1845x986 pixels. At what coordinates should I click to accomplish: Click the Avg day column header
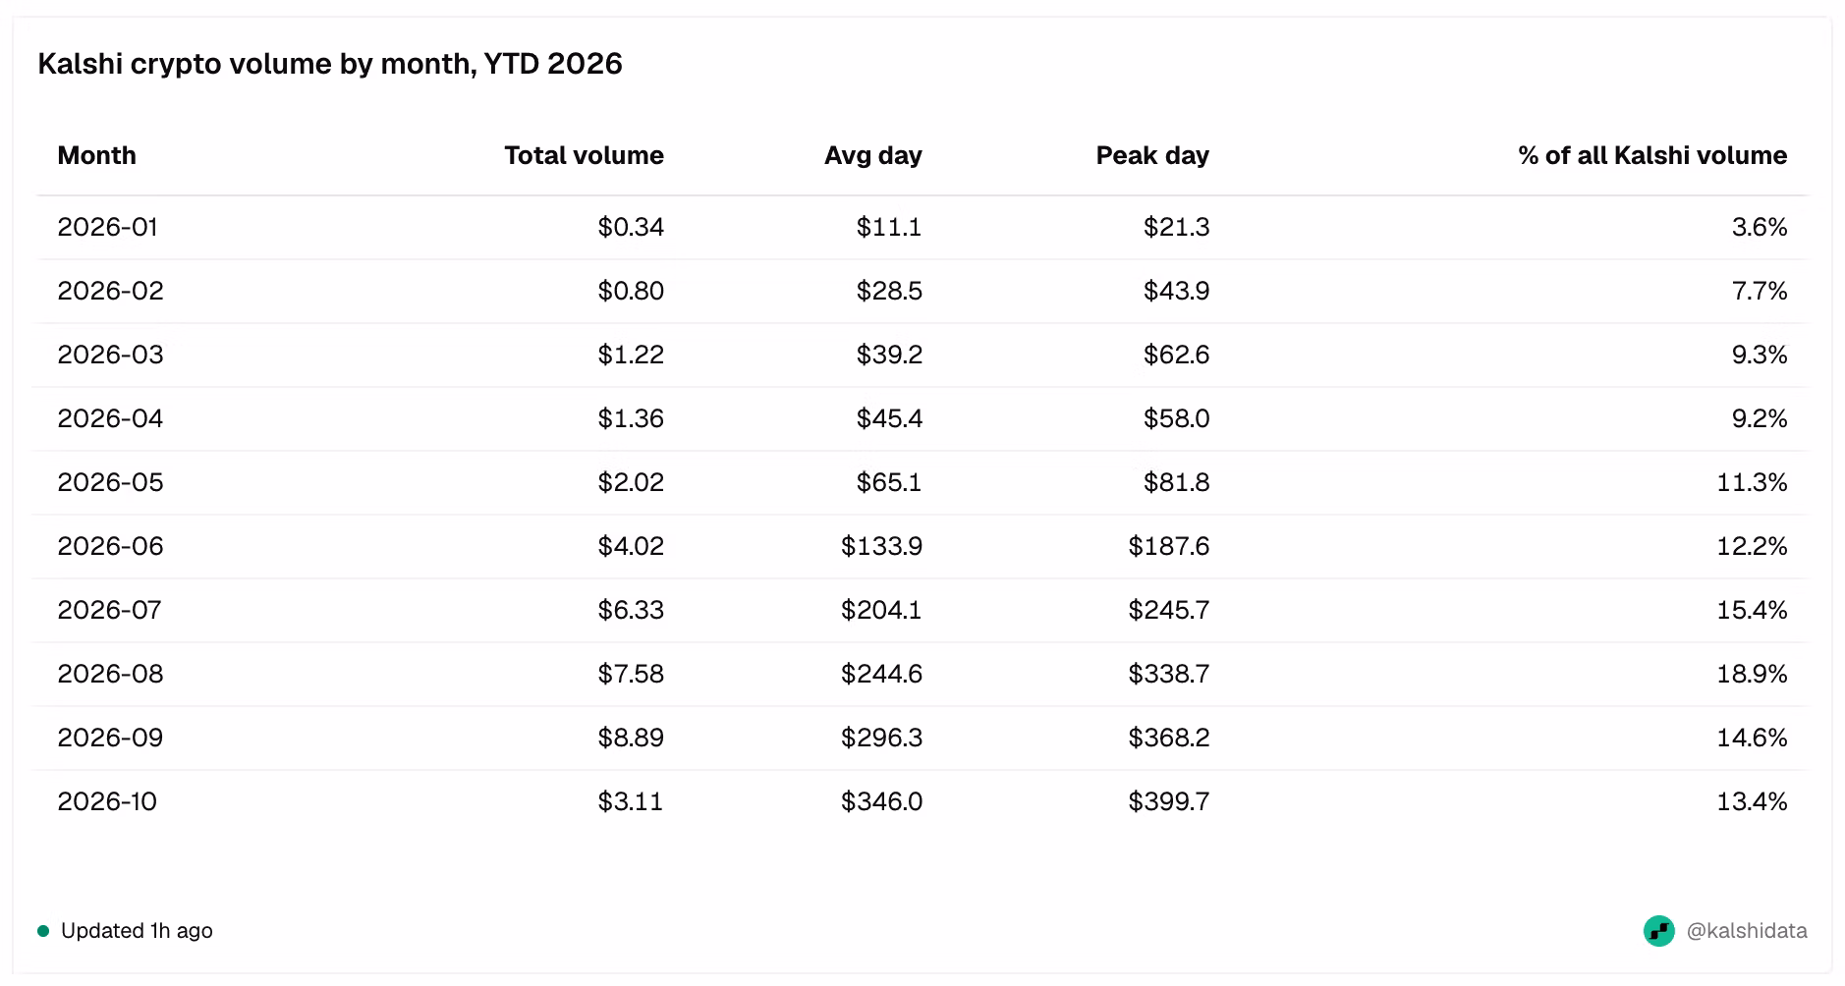click(872, 155)
